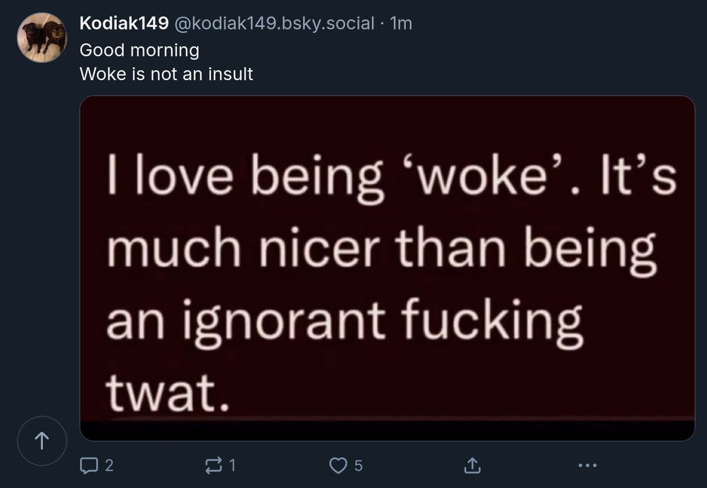Open the three-dot more options menu
The height and width of the screenshot is (488, 707).
(587, 466)
